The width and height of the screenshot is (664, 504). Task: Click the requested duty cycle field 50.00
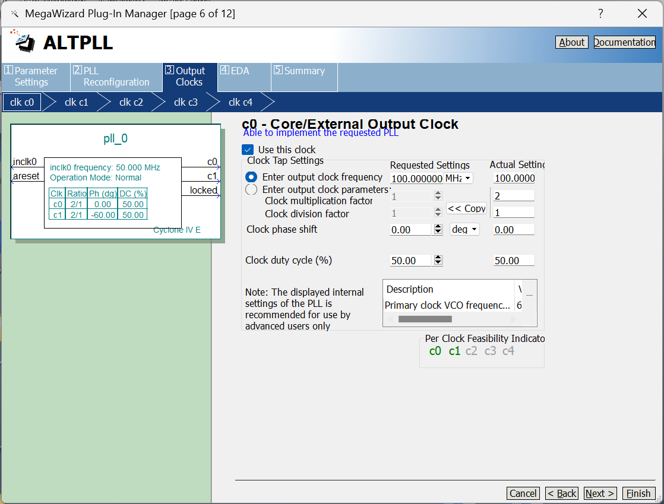(411, 261)
